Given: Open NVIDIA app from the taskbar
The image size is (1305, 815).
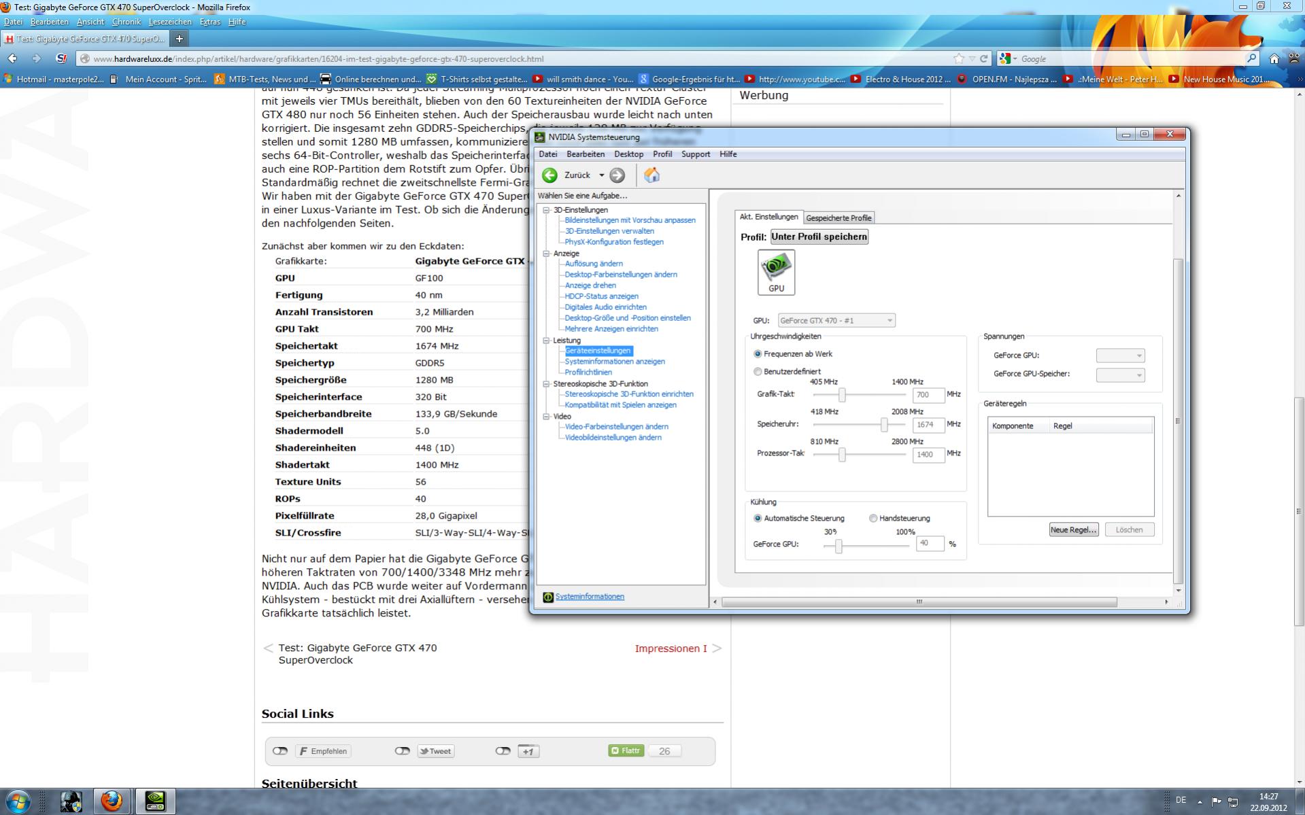Looking at the screenshot, I should click(155, 801).
